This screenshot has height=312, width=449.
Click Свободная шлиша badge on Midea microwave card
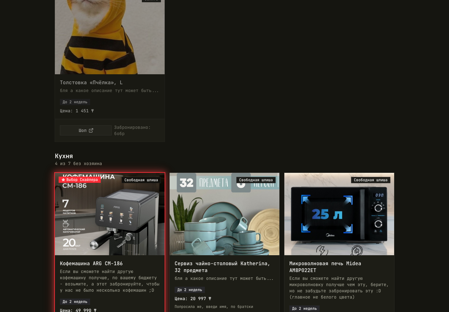click(x=371, y=180)
